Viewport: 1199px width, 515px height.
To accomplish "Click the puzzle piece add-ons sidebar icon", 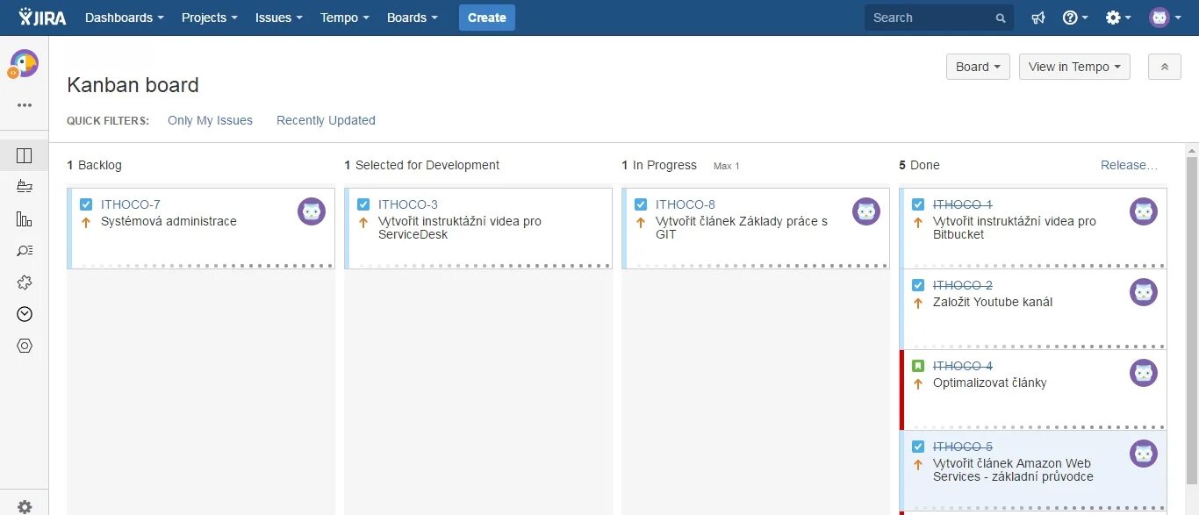I will [x=25, y=283].
